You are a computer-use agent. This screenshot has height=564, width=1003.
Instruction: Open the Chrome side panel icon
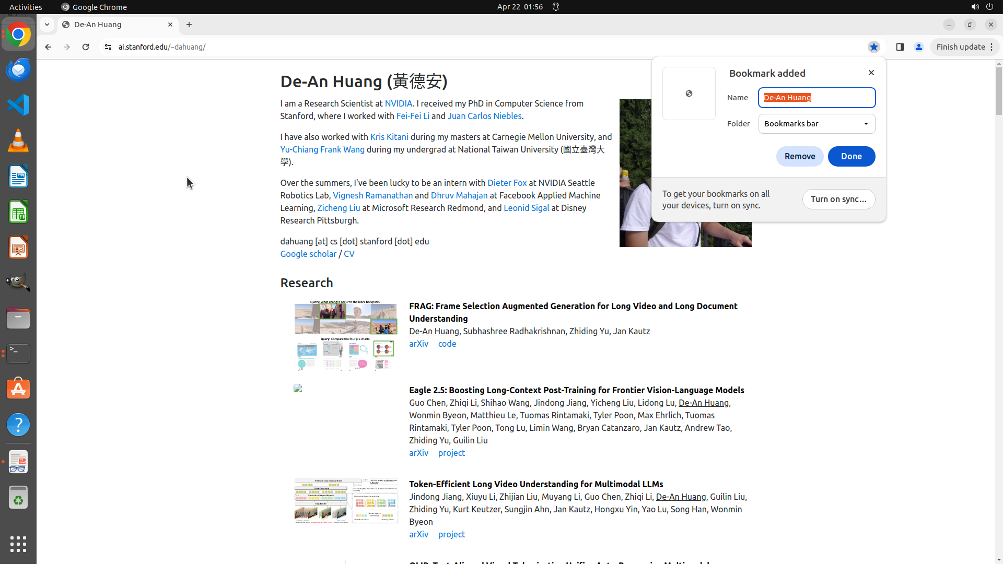[900, 47]
